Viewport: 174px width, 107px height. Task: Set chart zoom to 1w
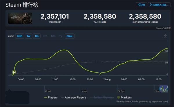click(x=28, y=36)
